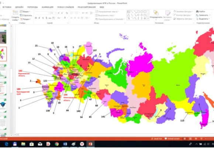This screenshot has height=148, width=214.
Task: Click the Reset (Сбросить) button
Action: (x=26, y=15)
